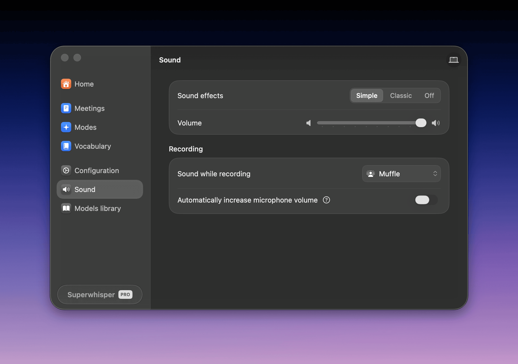Click the laptop icon at top right
Image resolution: width=518 pixels, height=364 pixels.
pyautogui.click(x=454, y=60)
